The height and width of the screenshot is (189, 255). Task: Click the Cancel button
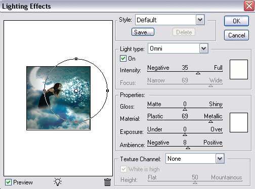pyautogui.click(x=236, y=35)
